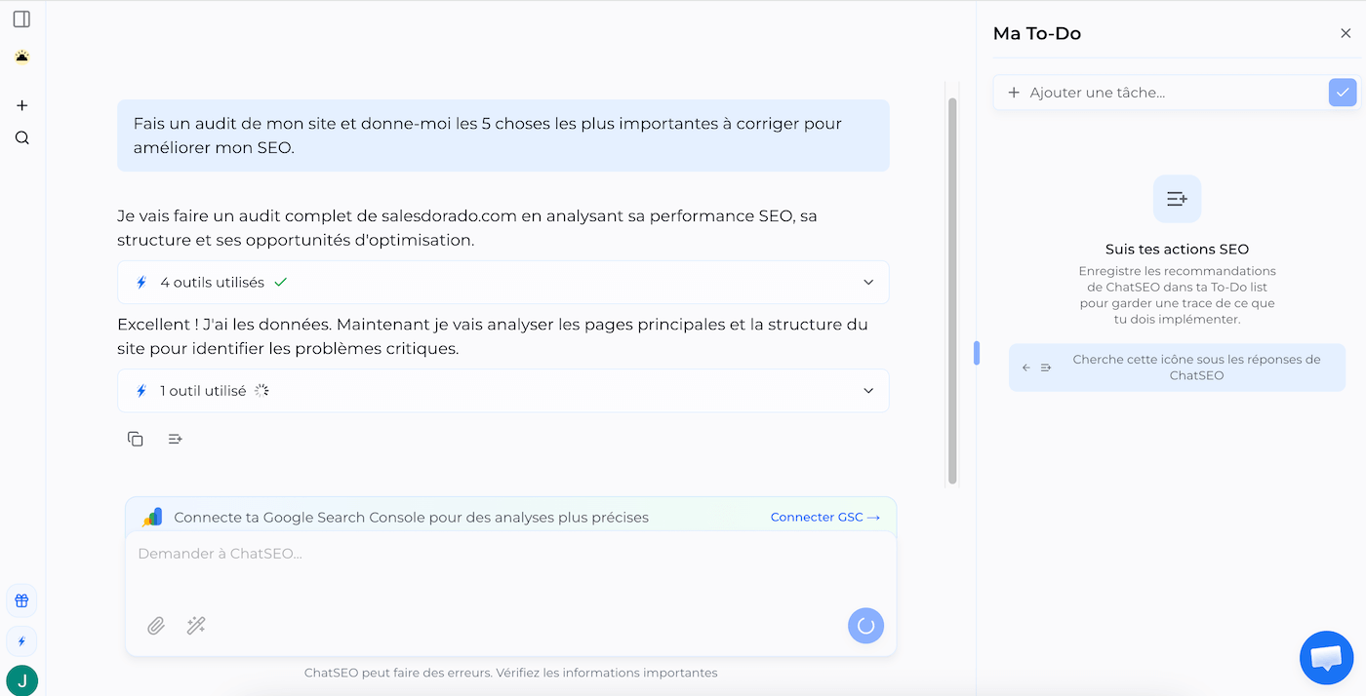Click the panel resize handle

tap(976, 353)
